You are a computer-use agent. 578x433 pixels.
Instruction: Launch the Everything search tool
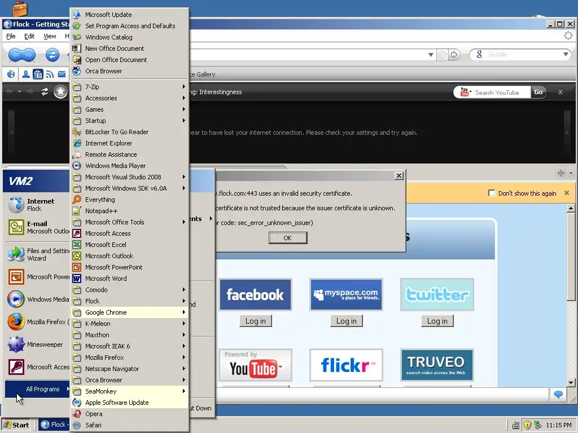130,200
